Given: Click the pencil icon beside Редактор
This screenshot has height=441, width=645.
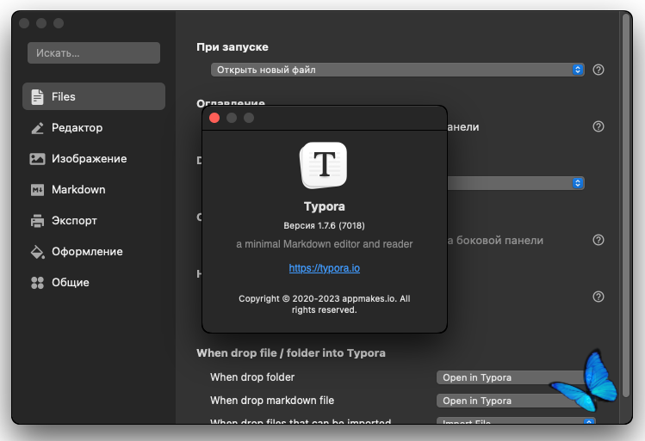Looking at the screenshot, I should click(x=37, y=128).
